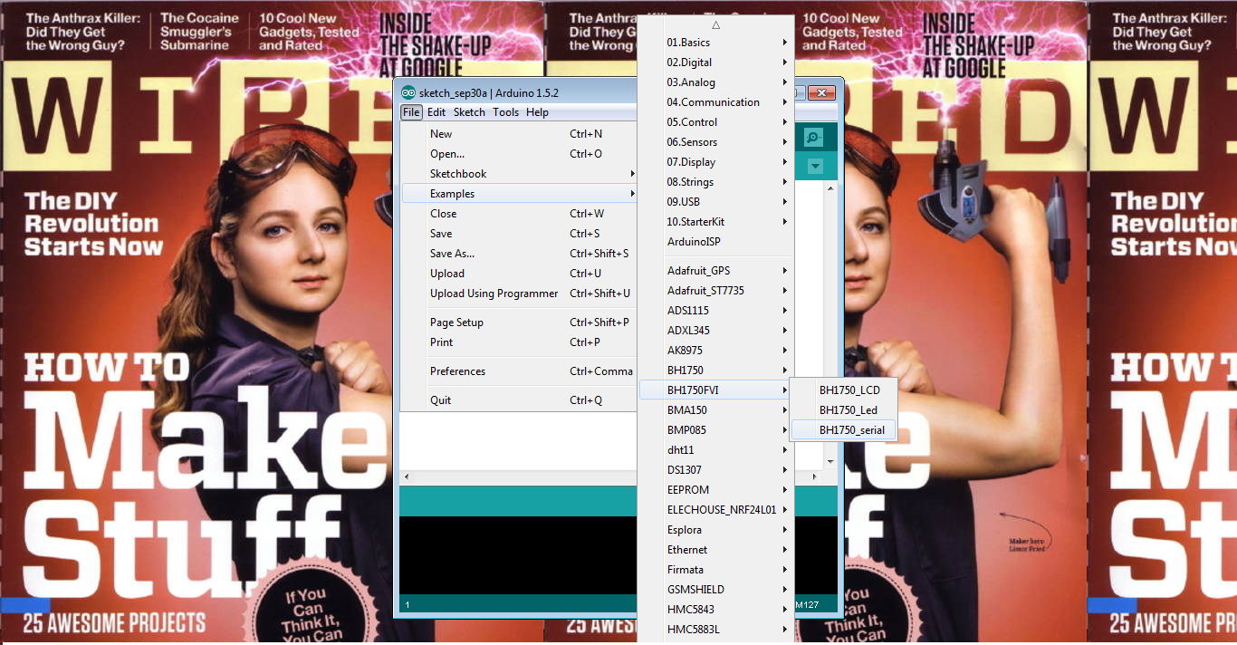Expand ADS1115 library examples
The width and height of the screenshot is (1237, 645).
coord(715,311)
